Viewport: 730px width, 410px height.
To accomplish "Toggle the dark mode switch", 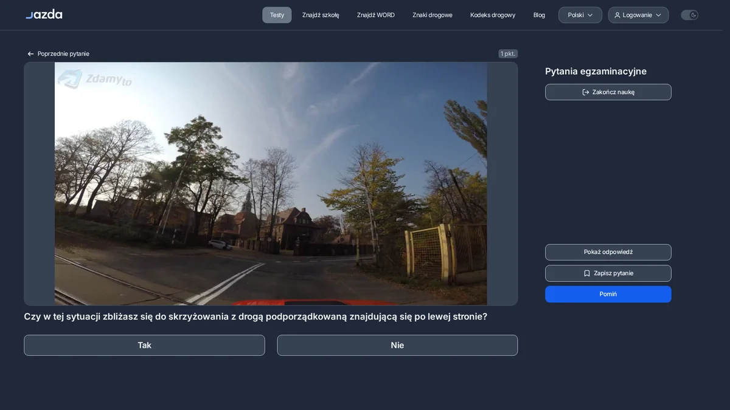I will [689, 15].
